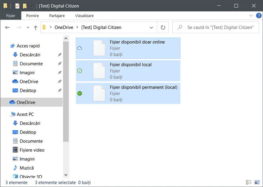Expand the ribbon with the chevron

point(251,15)
